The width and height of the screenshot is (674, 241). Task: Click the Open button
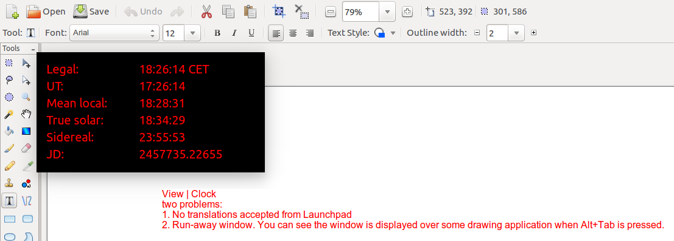pos(46,12)
